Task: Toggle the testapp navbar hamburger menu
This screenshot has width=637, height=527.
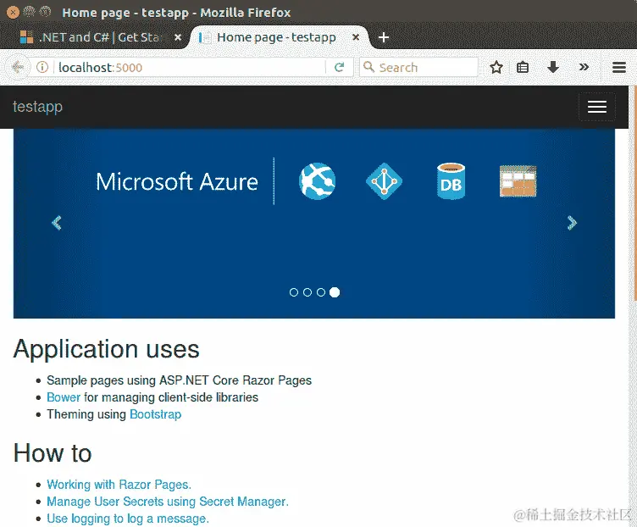Action: pos(597,107)
